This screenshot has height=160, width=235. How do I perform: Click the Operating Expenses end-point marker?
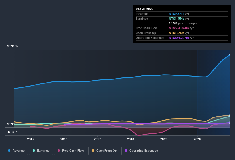[230, 123]
